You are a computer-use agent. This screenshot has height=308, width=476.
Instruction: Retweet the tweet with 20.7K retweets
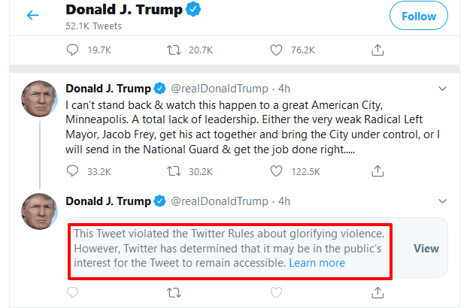(174, 50)
